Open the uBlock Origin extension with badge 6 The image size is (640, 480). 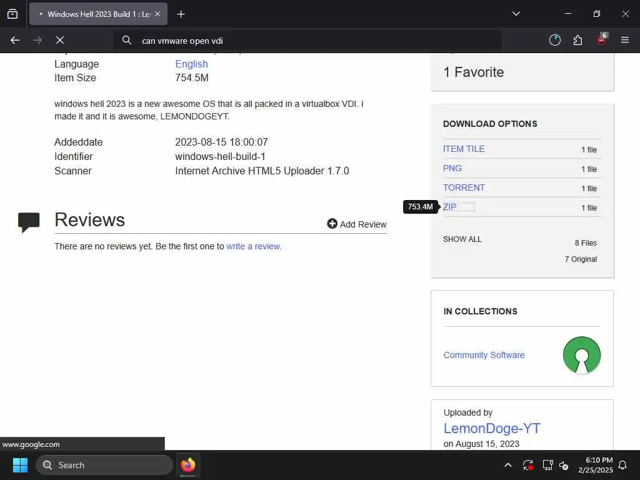[x=602, y=39]
